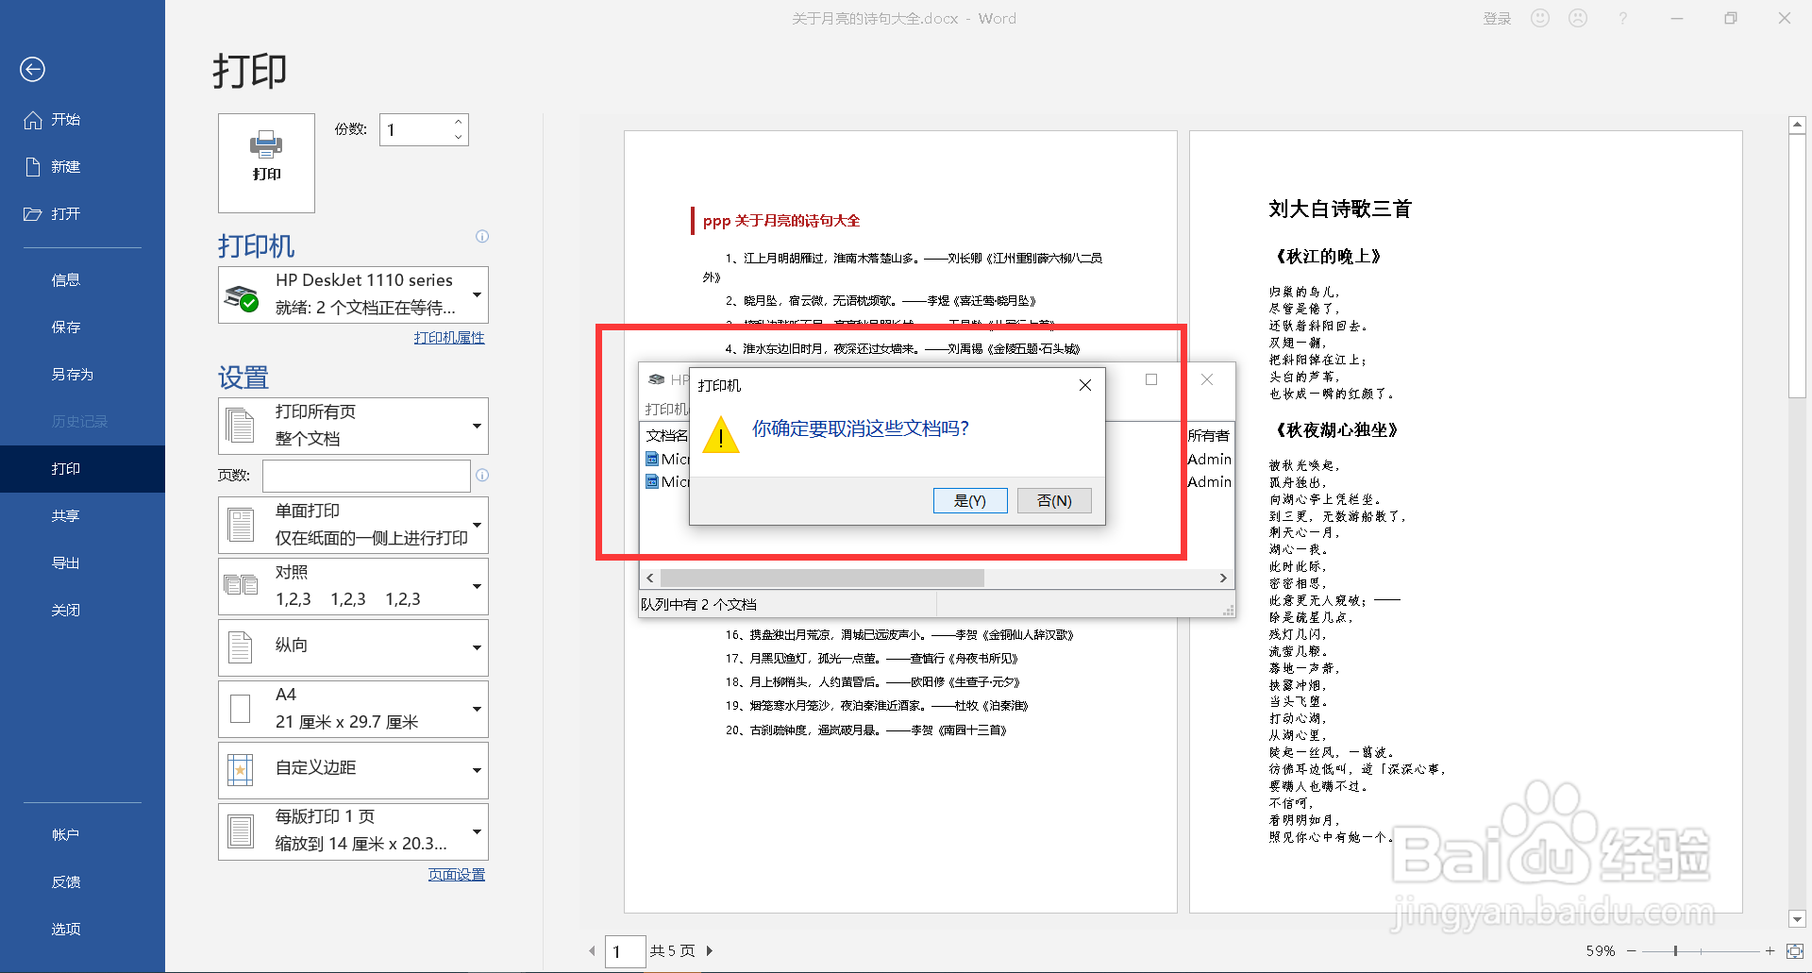Screen dimensions: 1812x973
Task: Open the 打印机属性 link
Action: click(449, 338)
